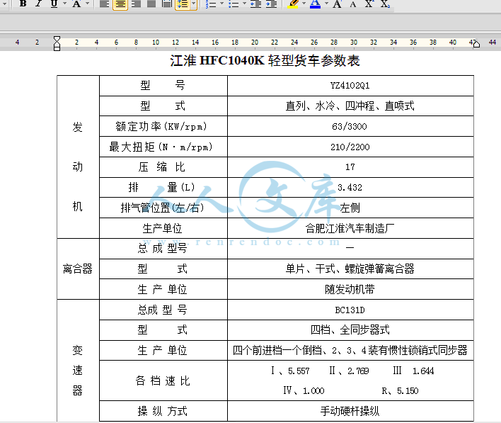The height and width of the screenshot is (423, 501).
Task: Open line spacing dropdown arrow
Action: pos(194,4)
